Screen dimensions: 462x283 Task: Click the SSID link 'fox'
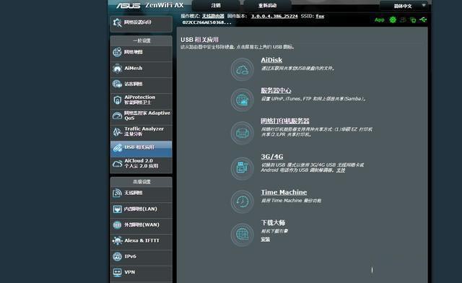[320, 16]
